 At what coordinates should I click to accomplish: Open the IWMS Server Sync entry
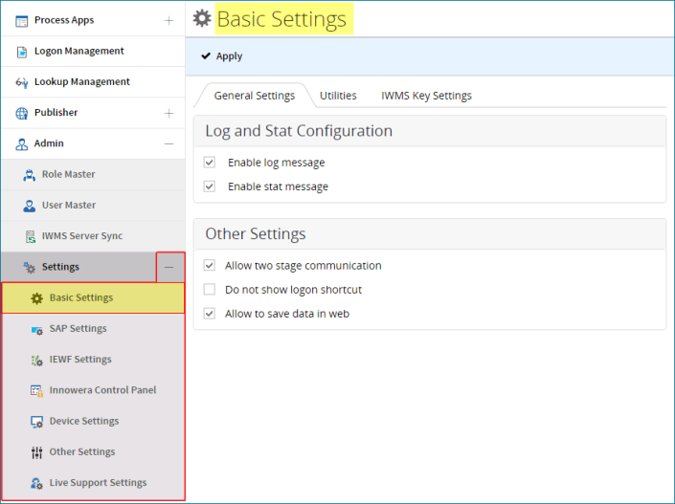(x=93, y=236)
